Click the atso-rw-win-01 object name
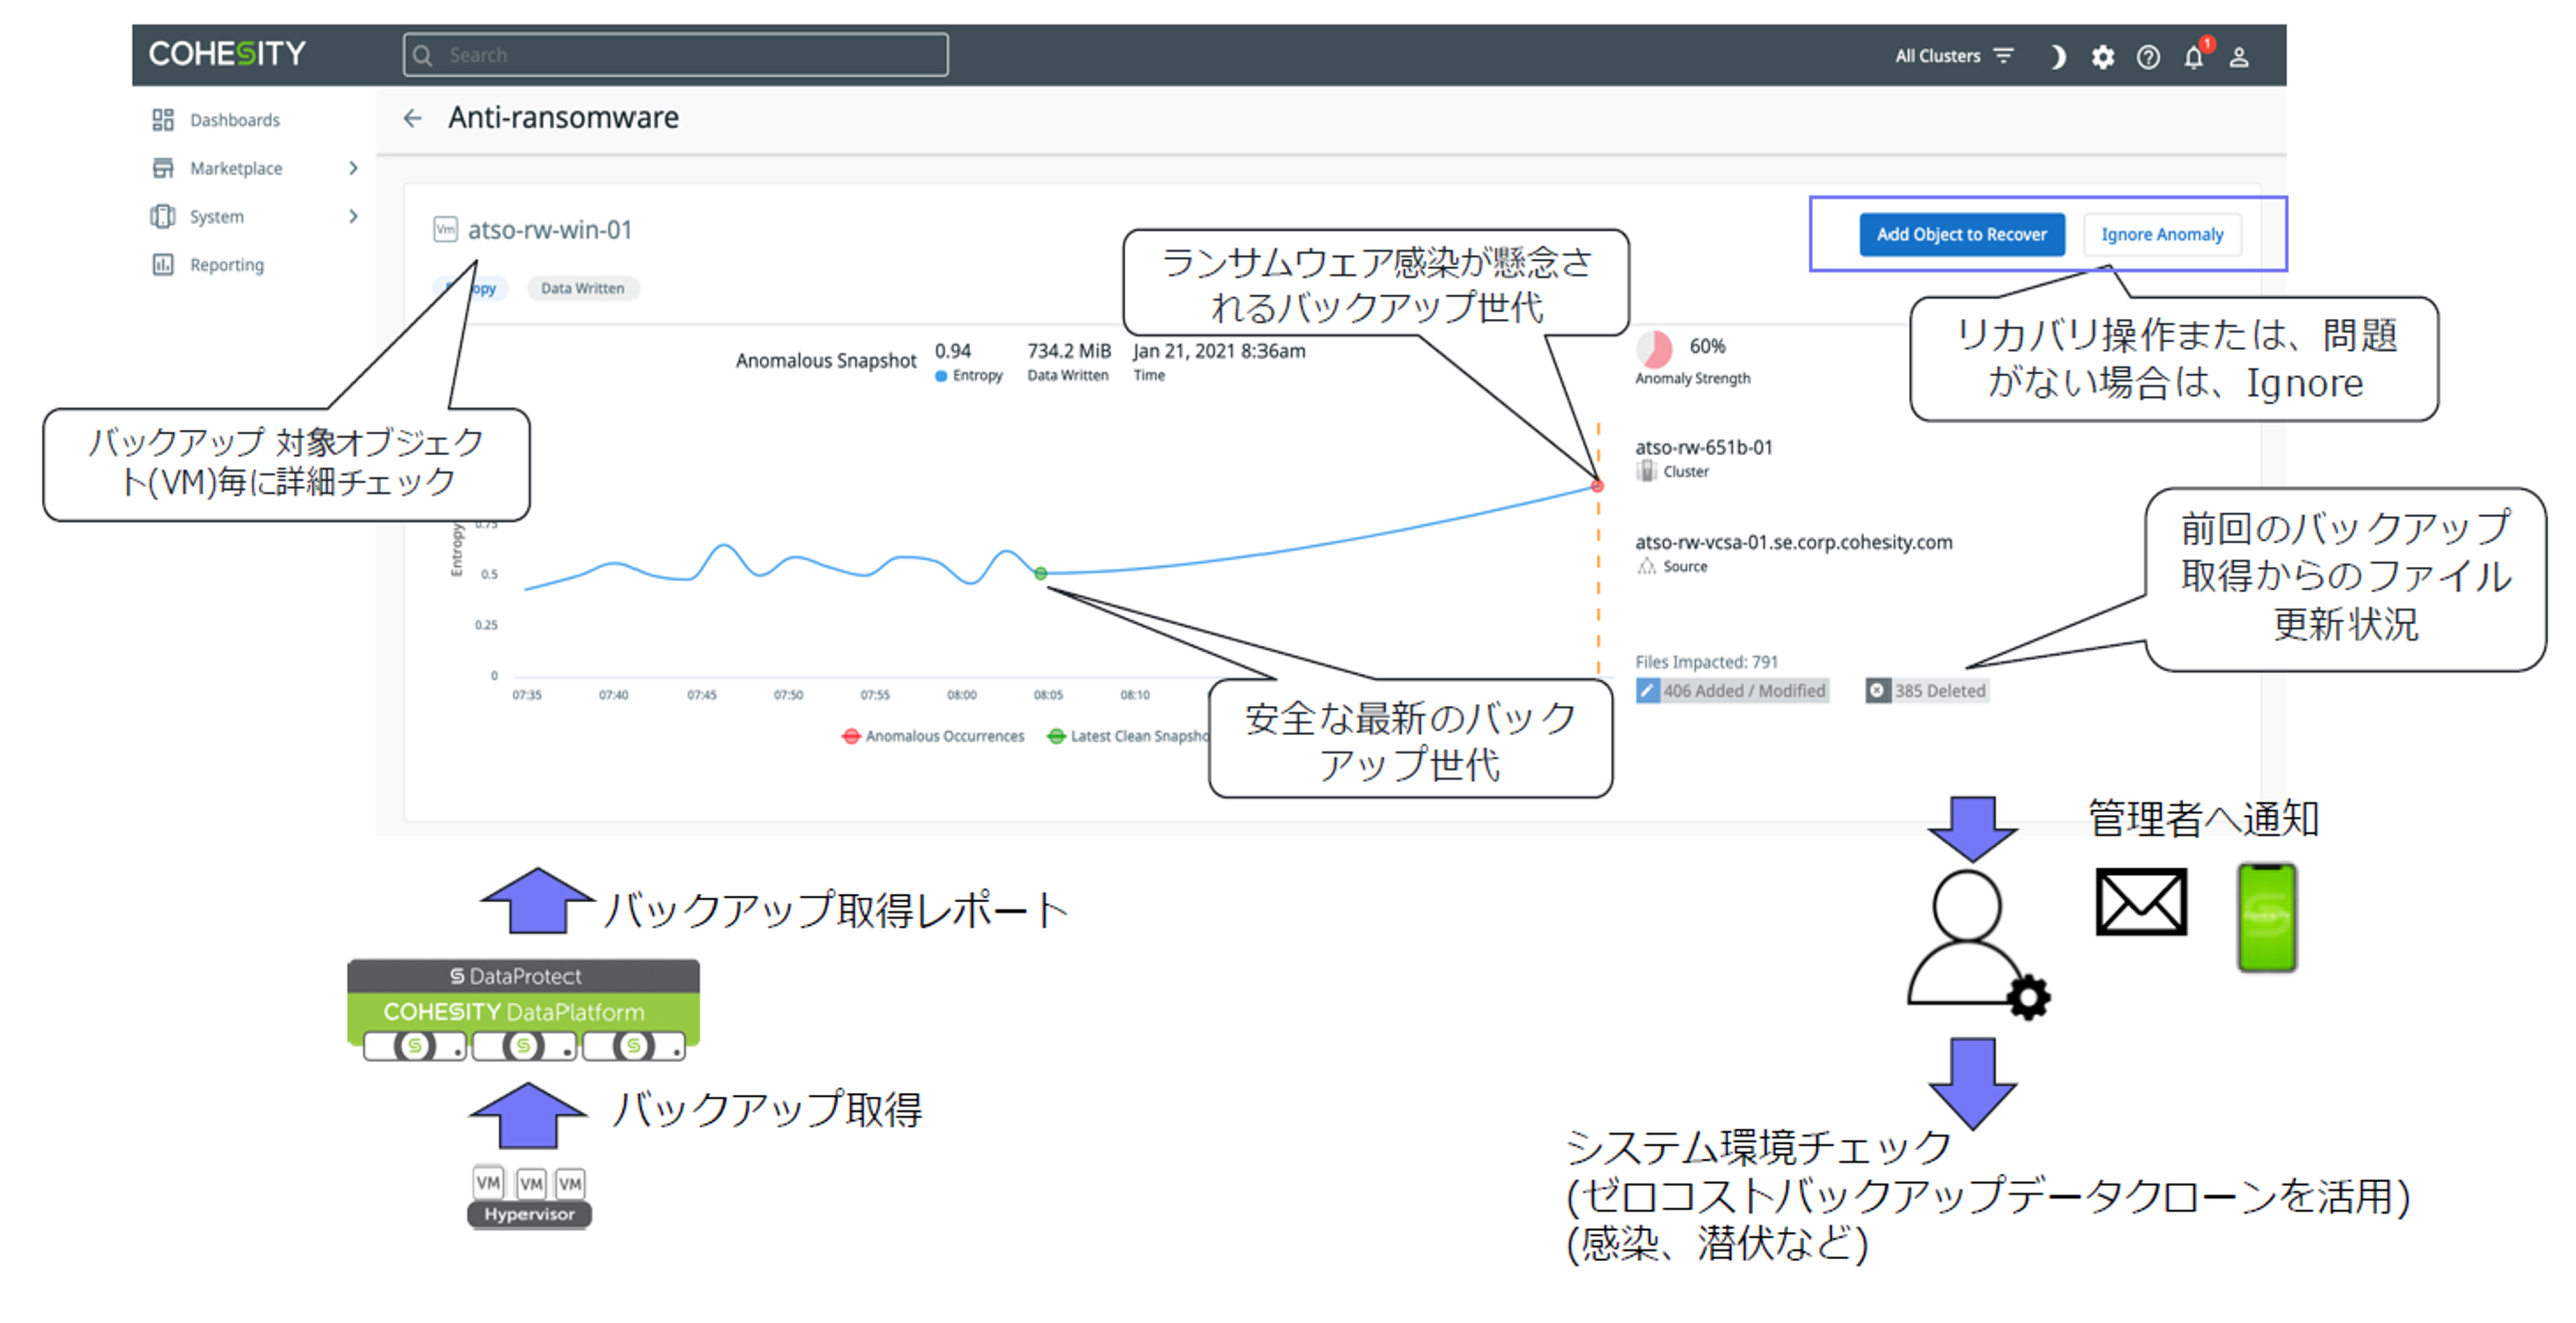2576x1323 pixels. (x=550, y=230)
